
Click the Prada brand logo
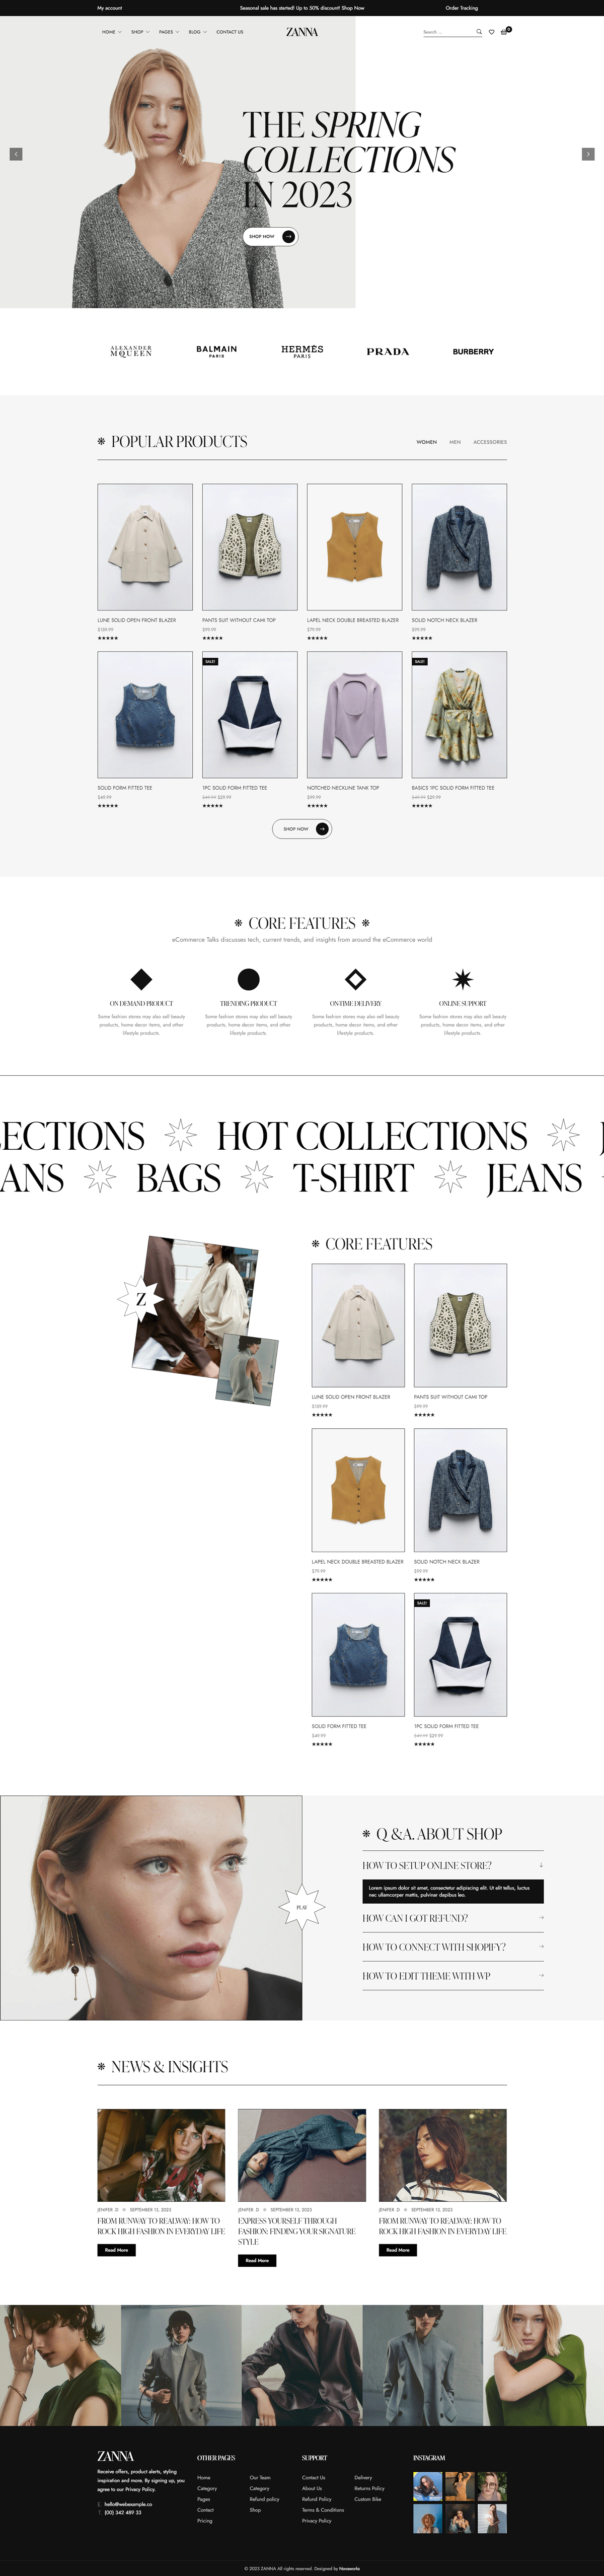tap(388, 352)
